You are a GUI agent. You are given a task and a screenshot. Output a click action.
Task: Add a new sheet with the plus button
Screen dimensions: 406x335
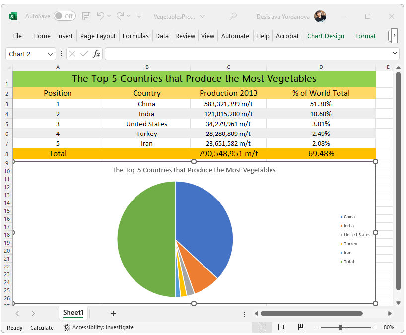[113, 313]
